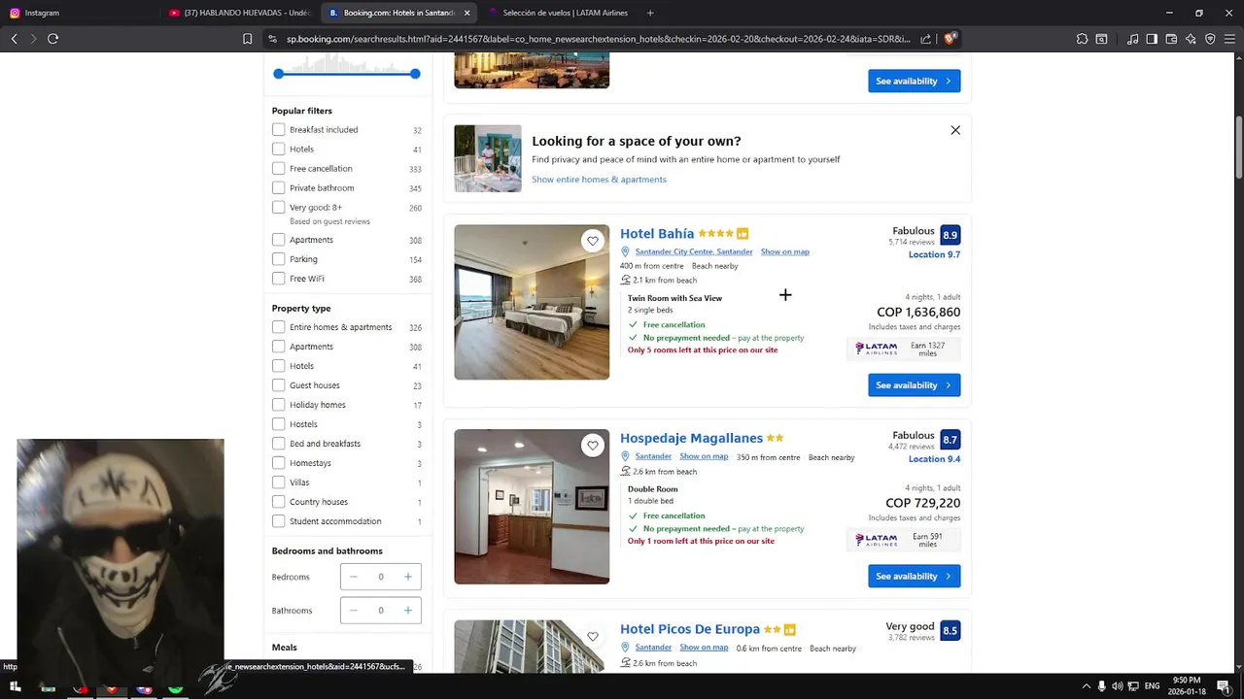Save Hotel Picos De Europa heart icon
This screenshot has width=1244, height=699.
(593, 637)
